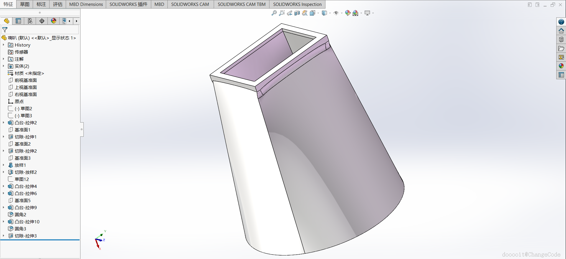Image resolution: width=566 pixels, height=259 pixels.
Task: Click the Previous View icon
Action: 289,13
